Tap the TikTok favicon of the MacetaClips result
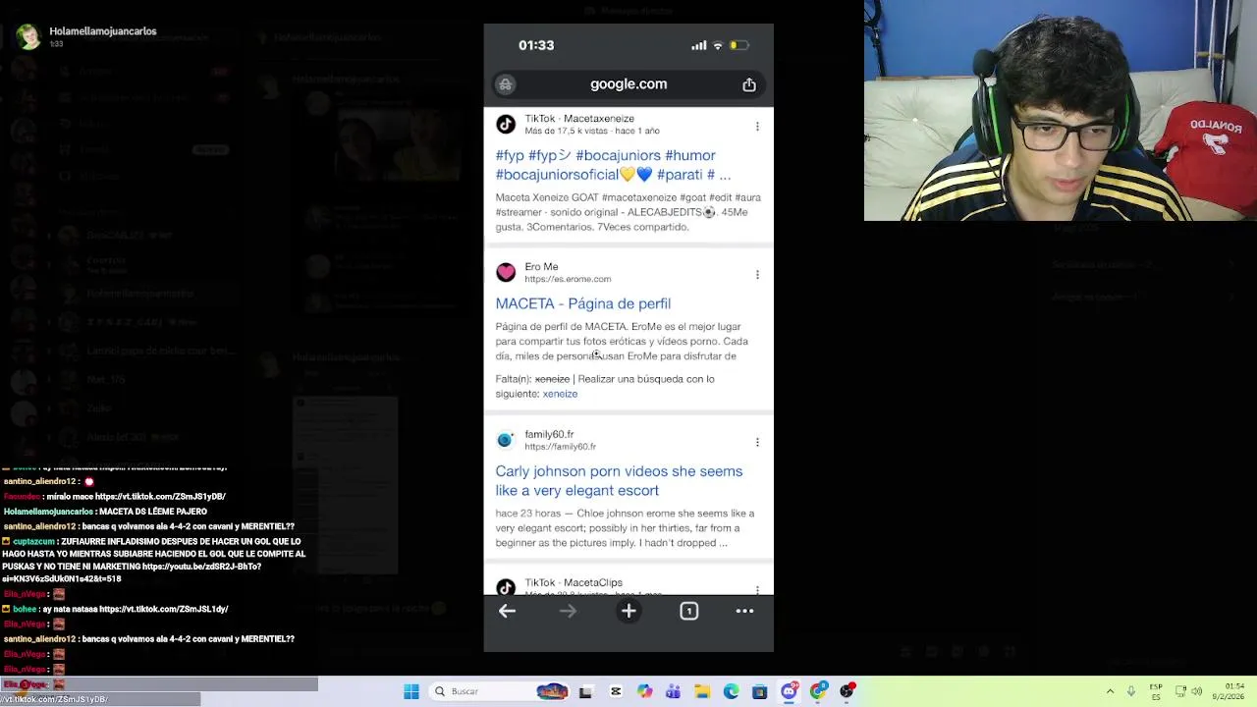This screenshot has height=707, width=1257. tap(506, 587)
